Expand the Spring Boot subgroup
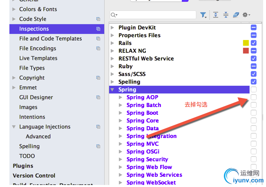 (121, 113)
